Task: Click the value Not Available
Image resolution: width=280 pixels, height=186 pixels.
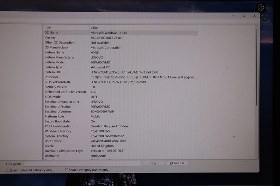Action: point(100,43)
